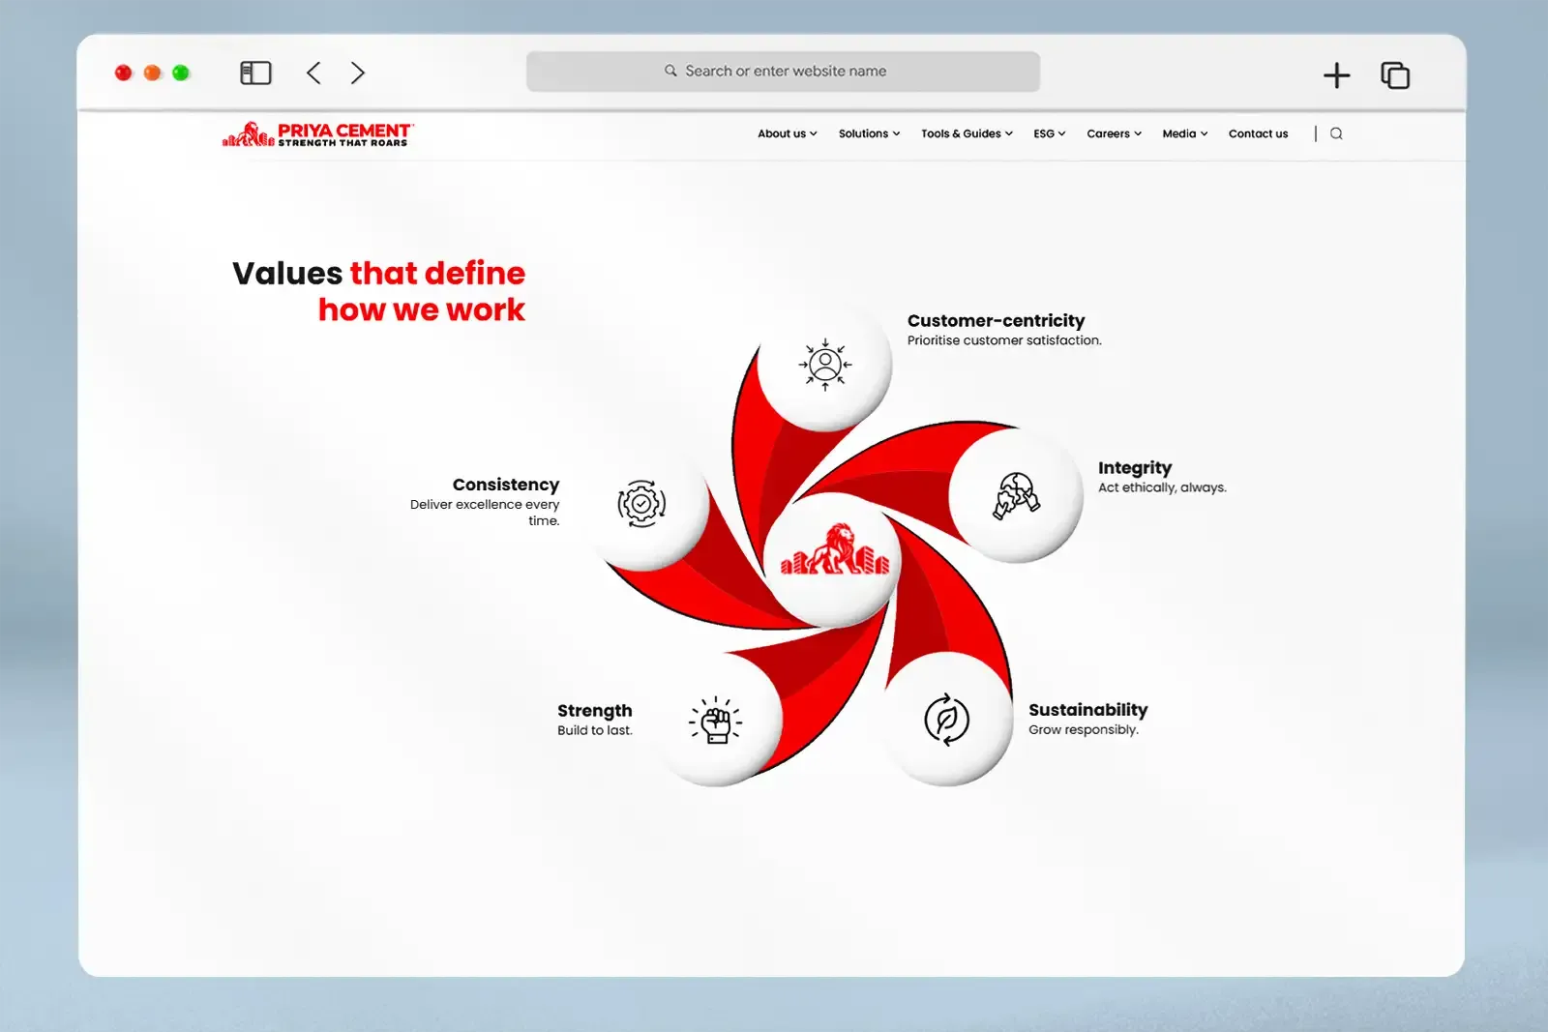Open a new tab with plus icon
Image resolution: width=1548 pixels, height=1032 pixels.
1336,74
